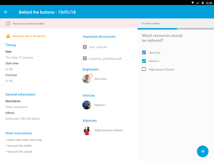214x161 pixels.
Task: Tap the Important documents heading
Action: [x=99, y=36]
